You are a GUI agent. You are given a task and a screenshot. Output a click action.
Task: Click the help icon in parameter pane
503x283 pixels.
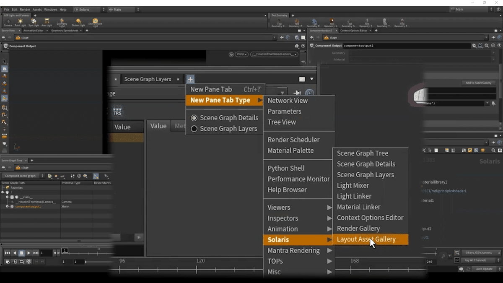pos(499,46)
